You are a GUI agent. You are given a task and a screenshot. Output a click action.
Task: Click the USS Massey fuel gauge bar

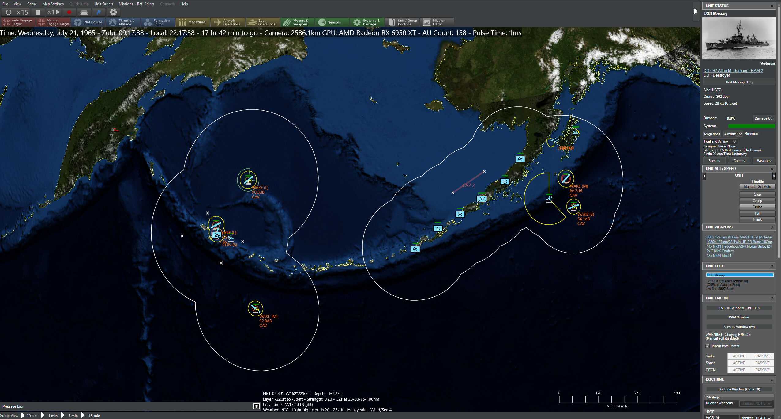point(739,275)
